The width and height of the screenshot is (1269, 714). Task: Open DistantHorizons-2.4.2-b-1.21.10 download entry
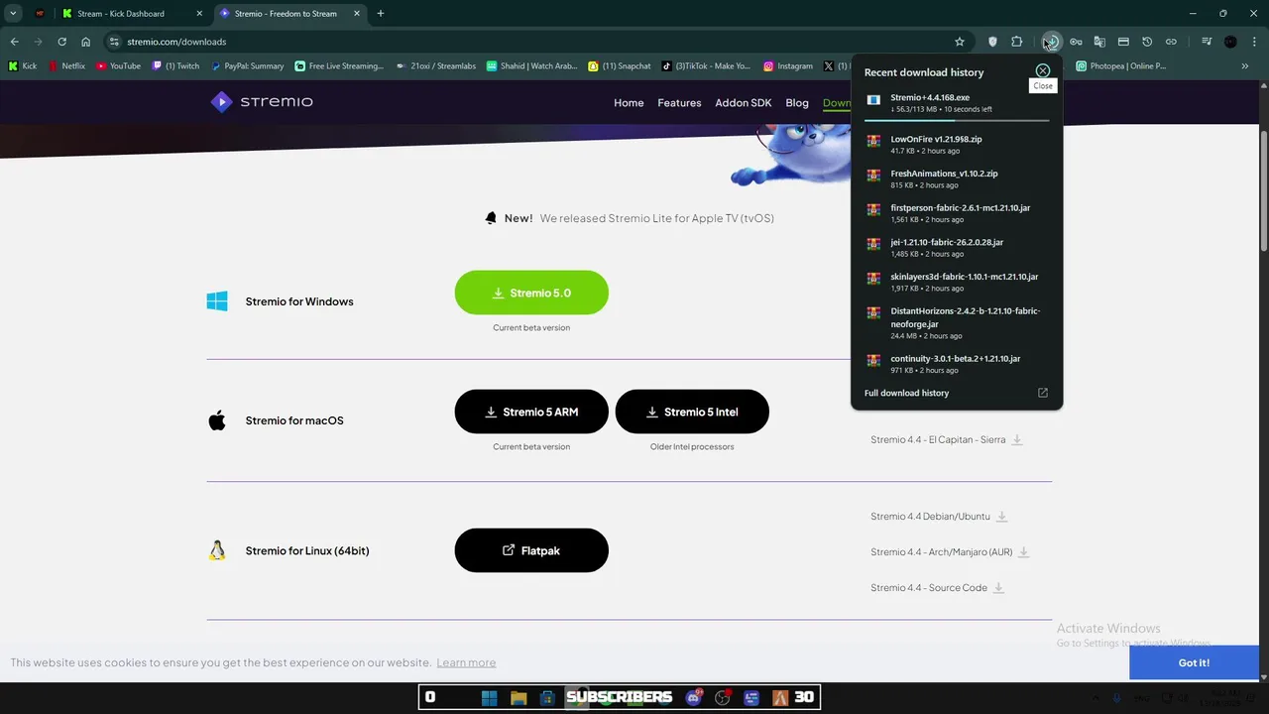click(x=957, y=322)
